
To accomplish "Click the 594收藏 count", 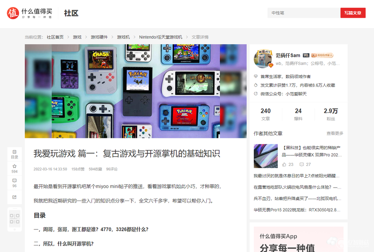I will pyautogui.click(x=95, y=169).
